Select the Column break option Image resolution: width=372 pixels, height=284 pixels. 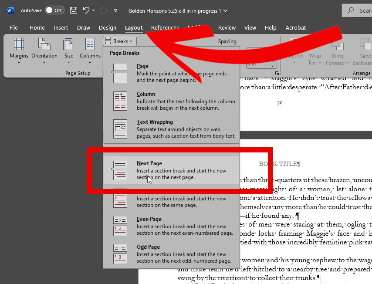click(171, 101)
